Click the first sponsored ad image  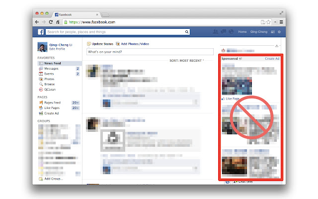coord(237,86)
